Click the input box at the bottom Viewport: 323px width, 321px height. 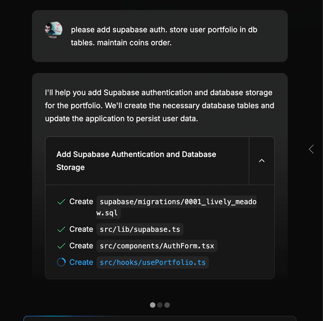tap(159, 318)
